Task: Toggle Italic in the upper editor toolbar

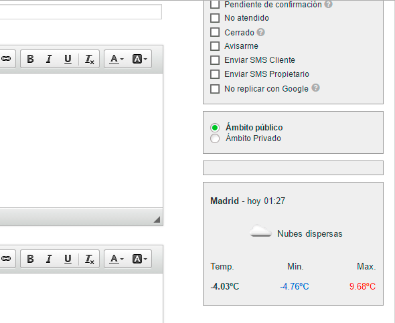Action: (49, 59)
